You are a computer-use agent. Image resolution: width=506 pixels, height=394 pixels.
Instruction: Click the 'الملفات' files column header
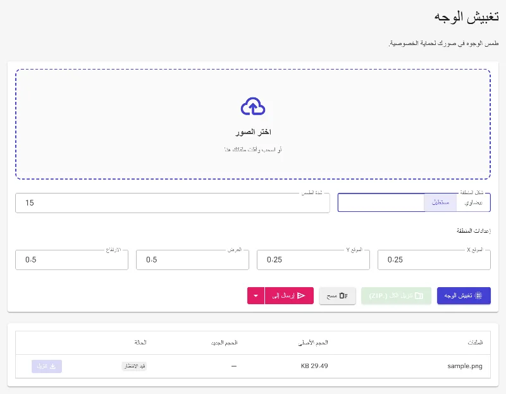coord(475,343)
